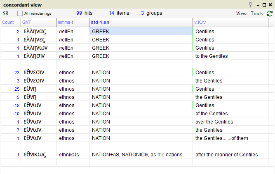Click count 23 for εθνεσιν row
275x174 pixels.
click(16, 73)
